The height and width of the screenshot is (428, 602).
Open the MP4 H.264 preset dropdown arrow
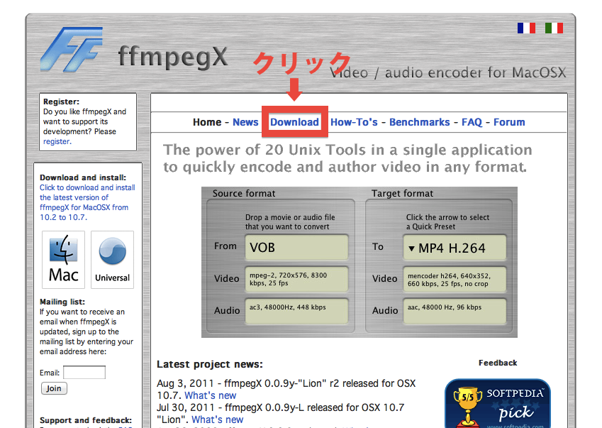coord(411,248)
